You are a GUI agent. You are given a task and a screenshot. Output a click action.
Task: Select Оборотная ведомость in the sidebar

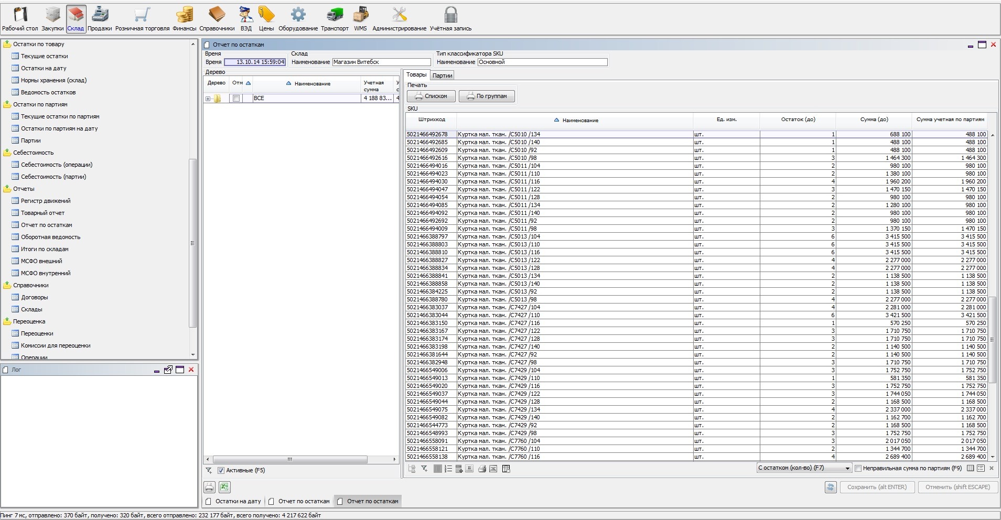click(x=50, y=237)
